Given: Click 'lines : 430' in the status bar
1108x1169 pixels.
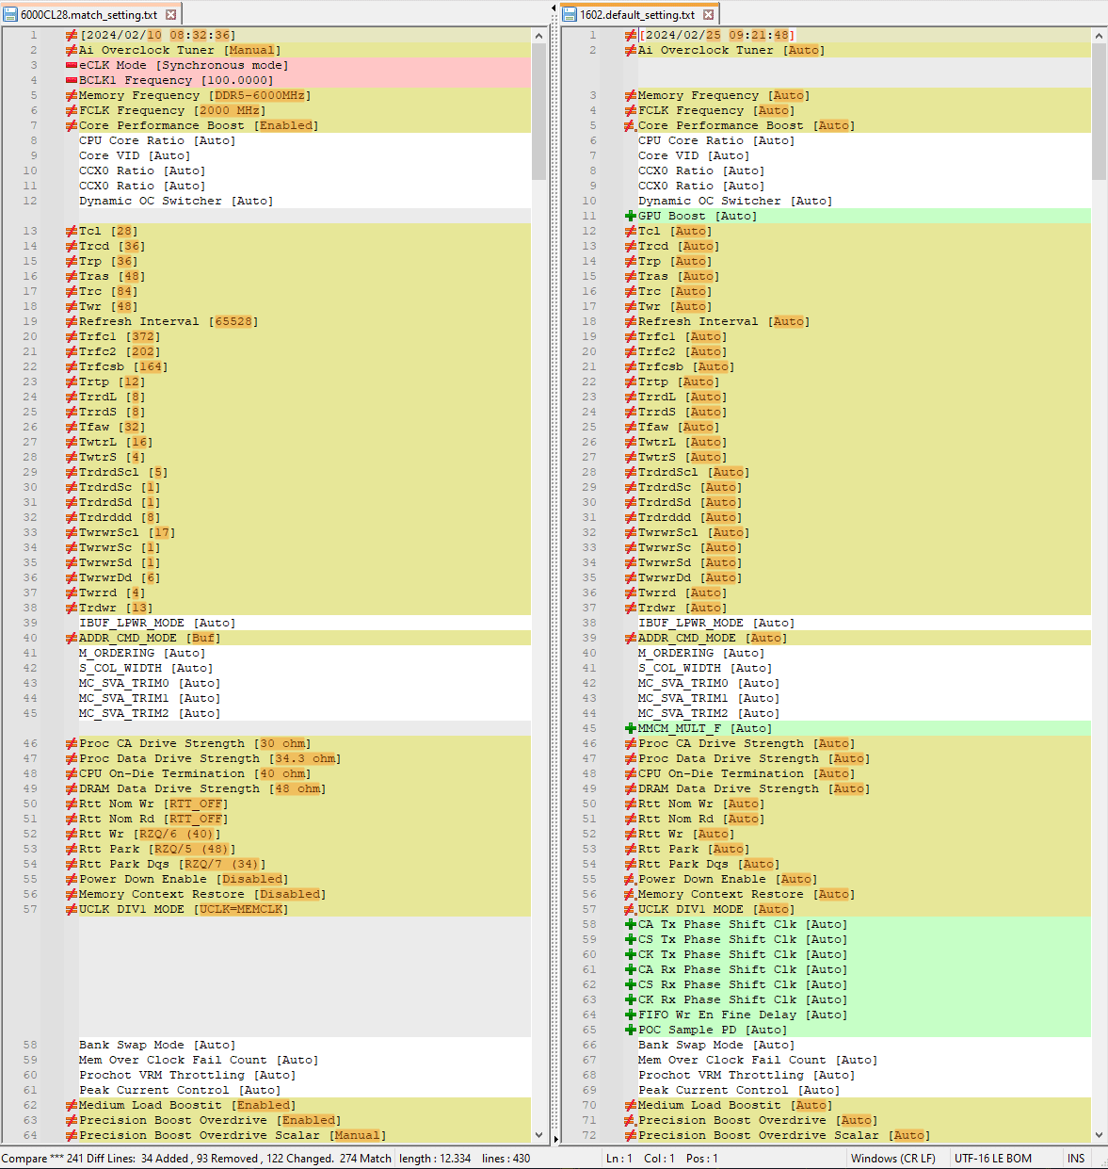Looking at the screenshot, I should point(506,1159).
